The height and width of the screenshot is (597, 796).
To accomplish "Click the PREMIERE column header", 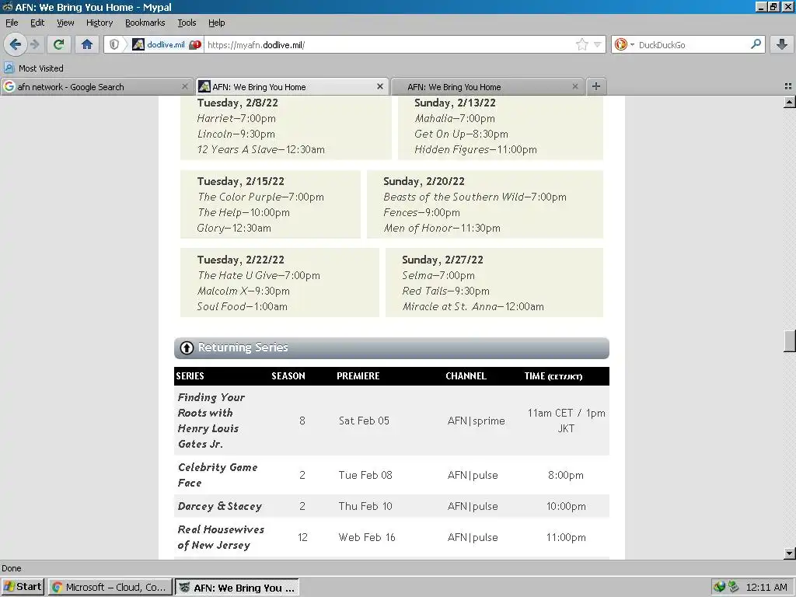I will 358,376.
